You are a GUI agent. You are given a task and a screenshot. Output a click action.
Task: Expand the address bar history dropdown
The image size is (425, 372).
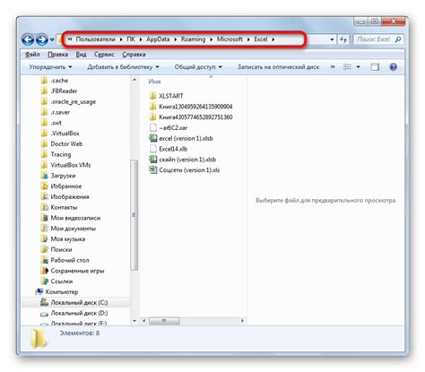(332, 39)
